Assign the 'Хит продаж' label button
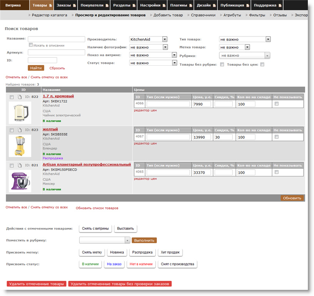Image resolution: width=314 pixels, height=296 pixels. coord(170,252)
